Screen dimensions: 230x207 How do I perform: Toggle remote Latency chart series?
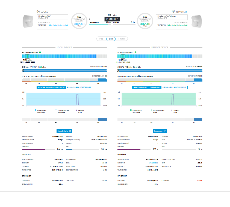click(172, 110)
